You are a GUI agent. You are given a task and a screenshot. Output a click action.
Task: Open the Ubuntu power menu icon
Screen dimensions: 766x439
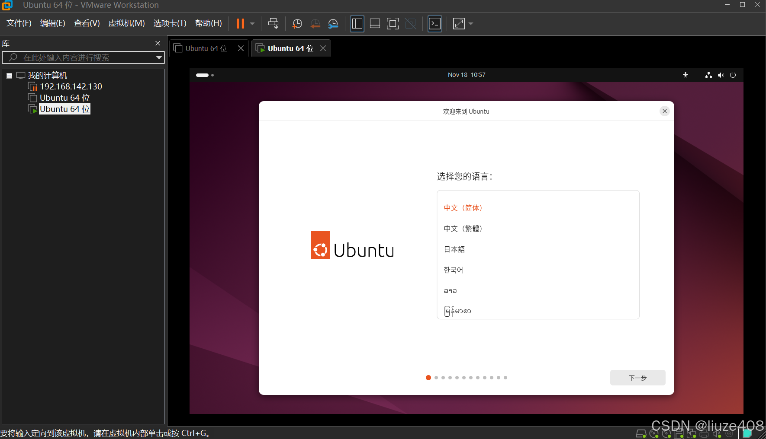click(733, 75)
